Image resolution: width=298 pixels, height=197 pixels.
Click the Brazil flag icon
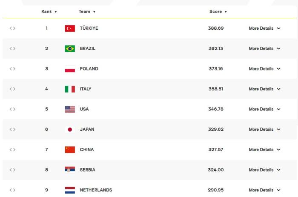70,49
